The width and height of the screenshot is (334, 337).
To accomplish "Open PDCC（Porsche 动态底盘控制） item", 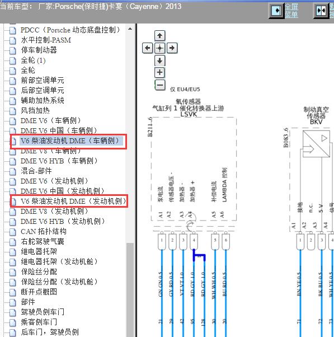I will [x=70, y=30].
